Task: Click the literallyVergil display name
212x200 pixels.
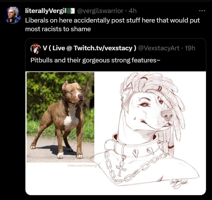Action: tap(46, 11)
